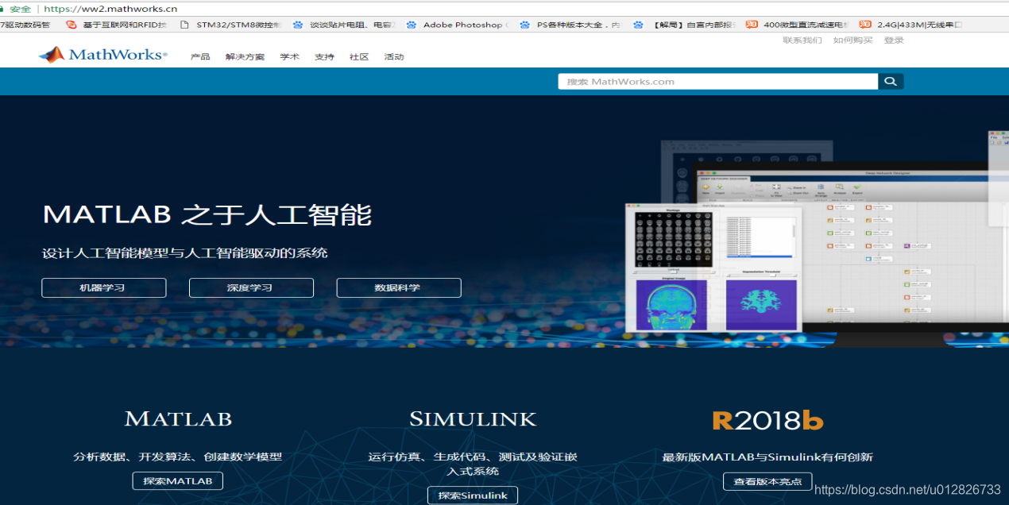Focus the 搜索 MathWorks.com search field

(x=718, y=81)
